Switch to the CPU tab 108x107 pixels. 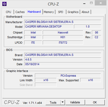point(9,12)
